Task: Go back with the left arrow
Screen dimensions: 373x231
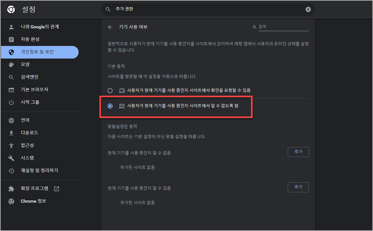Action: [110, 27]
